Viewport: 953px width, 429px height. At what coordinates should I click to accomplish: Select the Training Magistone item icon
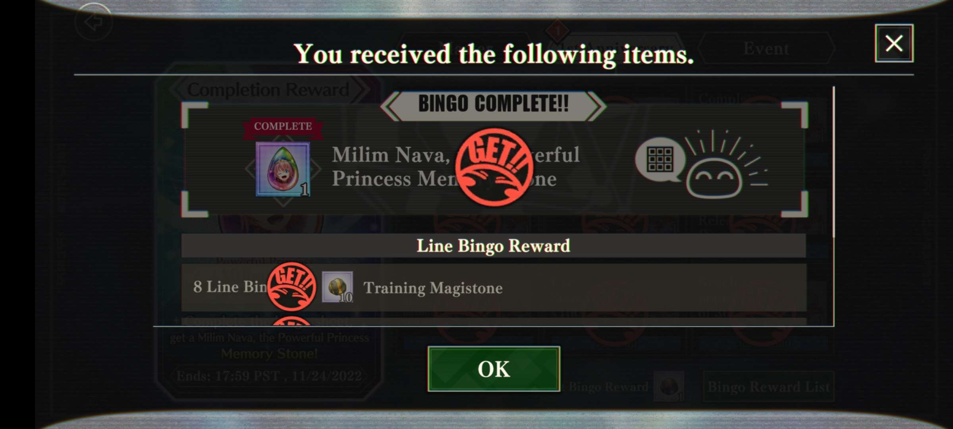click(337, 287)
